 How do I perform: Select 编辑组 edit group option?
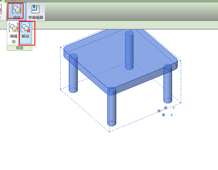13,33
